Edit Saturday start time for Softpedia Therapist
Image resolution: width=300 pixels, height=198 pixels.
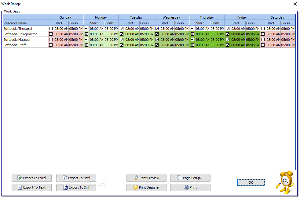[273, 29]
